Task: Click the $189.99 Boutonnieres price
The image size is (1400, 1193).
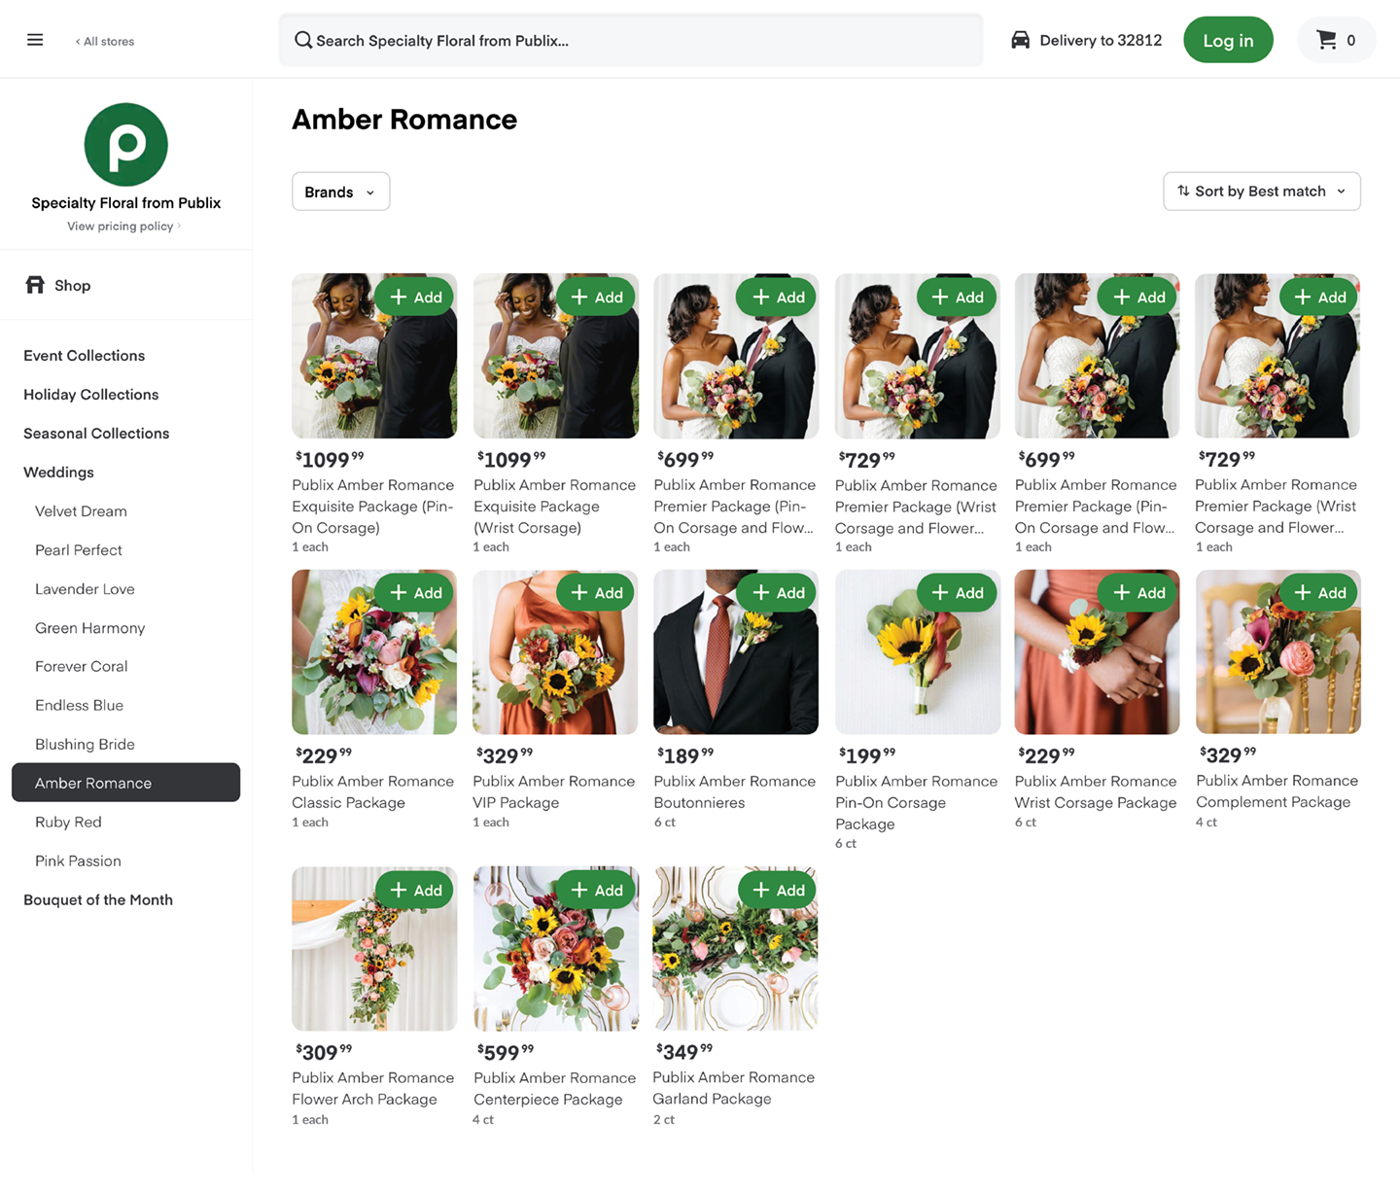Action: [x=685, y=755]
